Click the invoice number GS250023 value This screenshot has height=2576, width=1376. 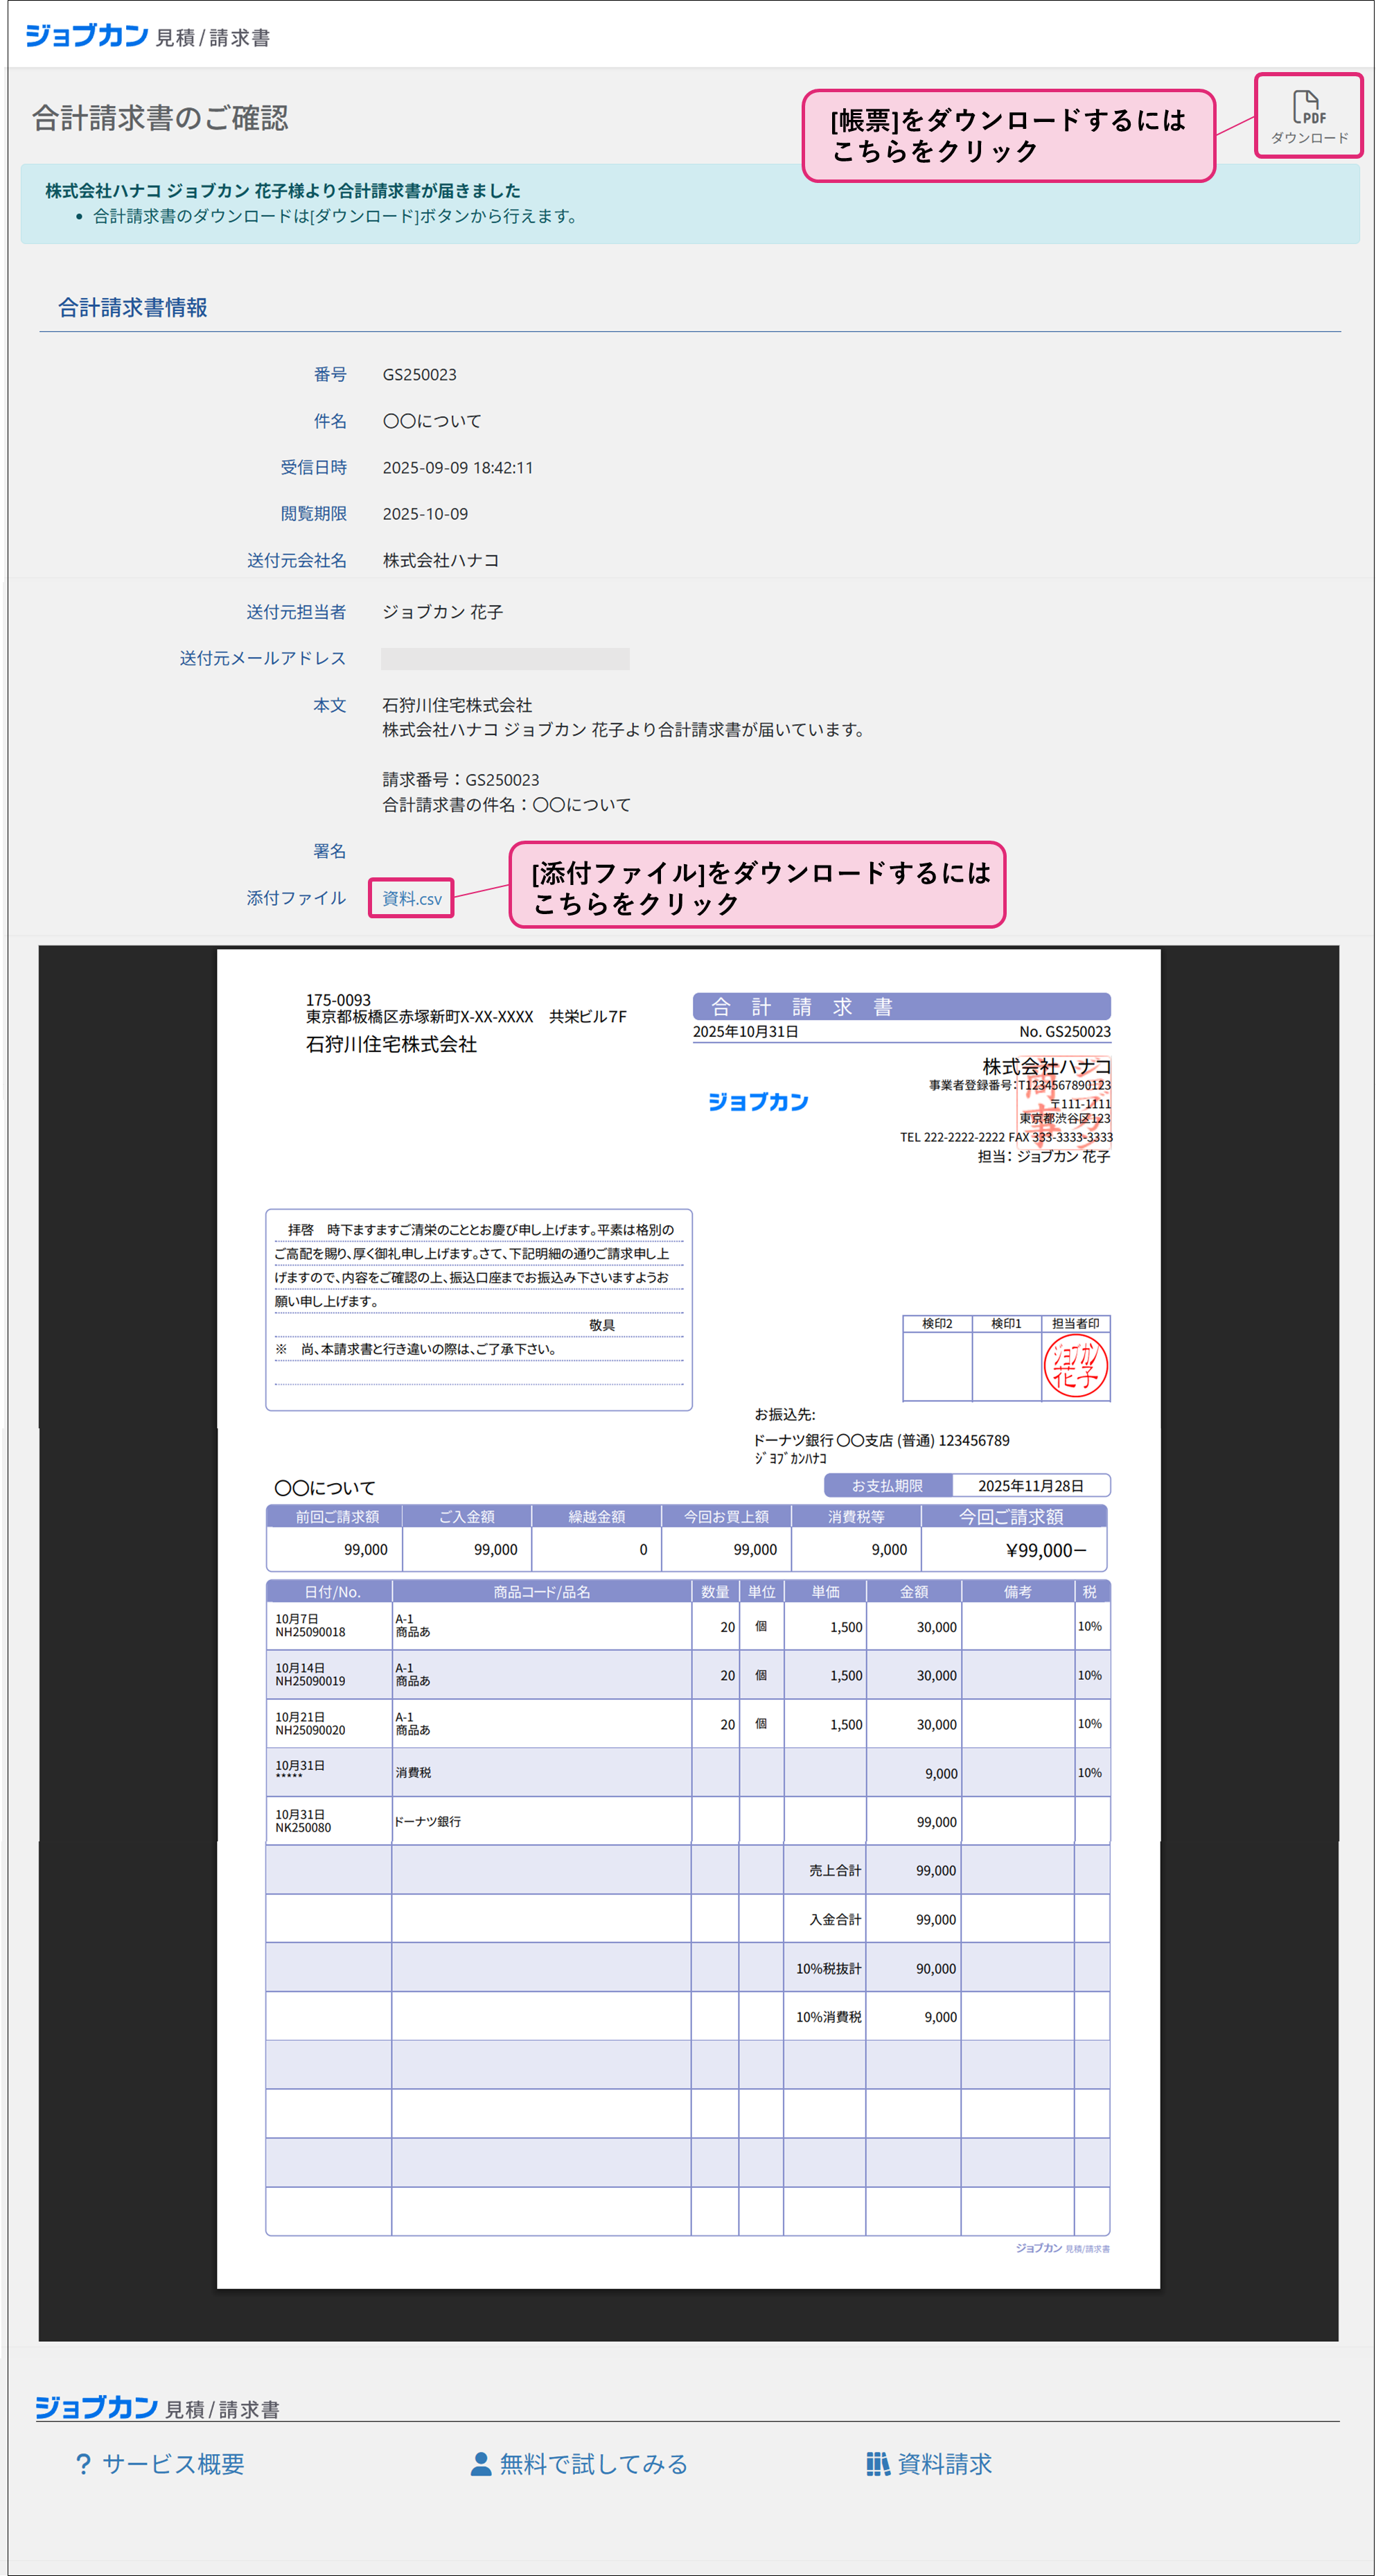pos(419,375)
